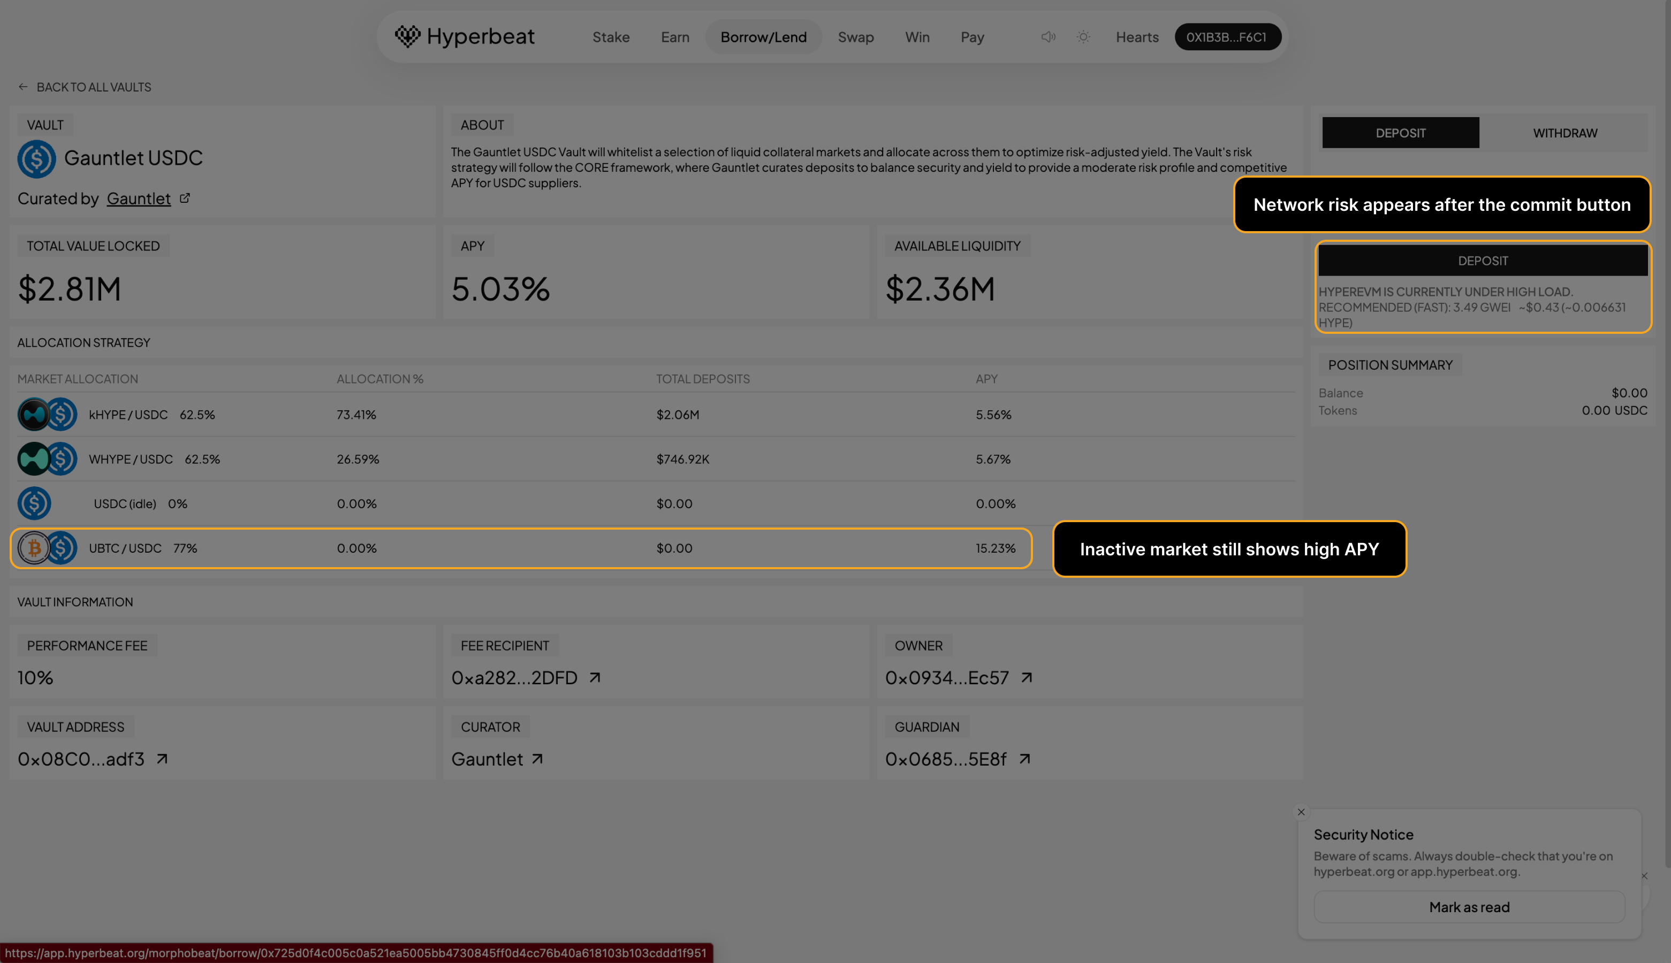Click the 5.67% WHYPE market APY
Image resolution: width=1671 pixels, height=963 pixels.
coord(992,459)
